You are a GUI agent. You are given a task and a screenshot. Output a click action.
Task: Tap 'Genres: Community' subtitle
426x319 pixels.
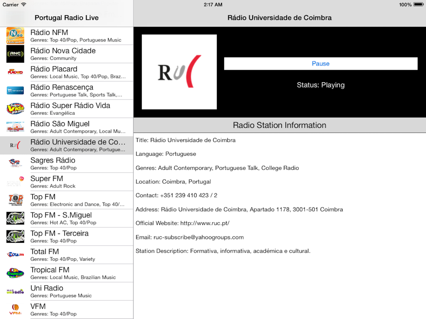[53, 58]
